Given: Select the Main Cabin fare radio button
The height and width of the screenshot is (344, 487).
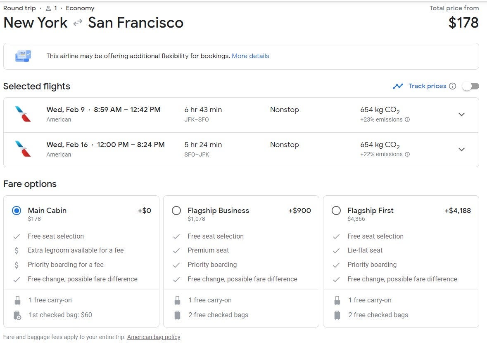Looking at the screenshot, I should tap(17, 211).
